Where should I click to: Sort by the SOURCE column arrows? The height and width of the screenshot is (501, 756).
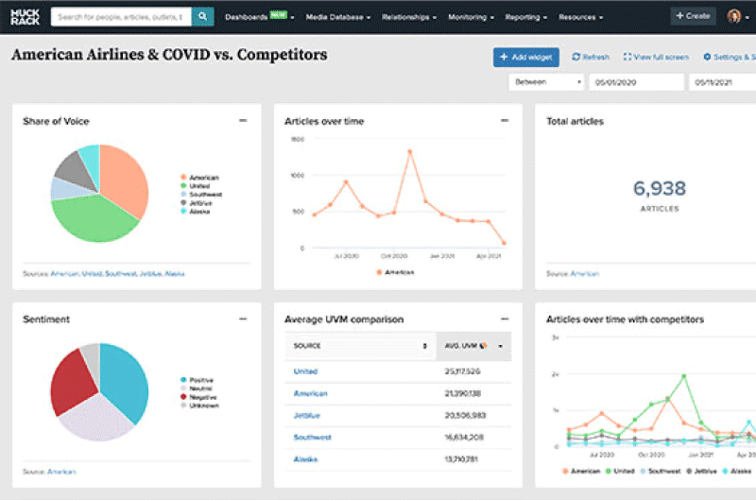coord(424,346)
